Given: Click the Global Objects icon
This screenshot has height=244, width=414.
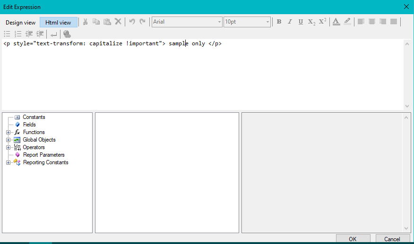Looking at the screenshot, I should click(17, 140).
